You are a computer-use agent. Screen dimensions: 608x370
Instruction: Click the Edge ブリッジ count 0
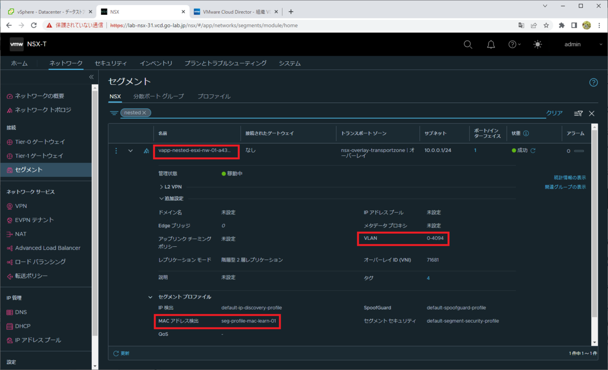coord(223,226)
